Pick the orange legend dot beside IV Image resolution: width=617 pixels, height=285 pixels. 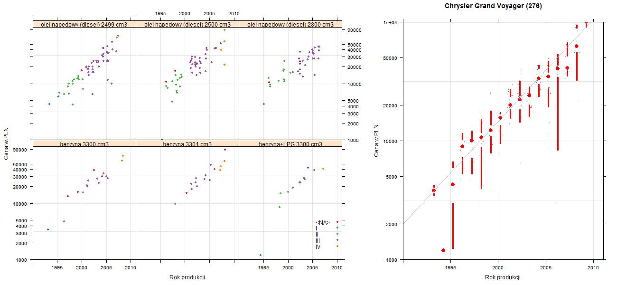click(337, 246)
